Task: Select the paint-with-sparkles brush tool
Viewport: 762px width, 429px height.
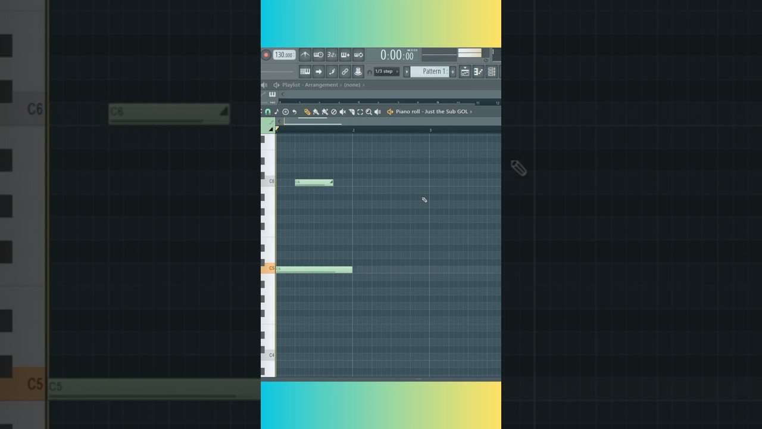Action: [325, 111]
